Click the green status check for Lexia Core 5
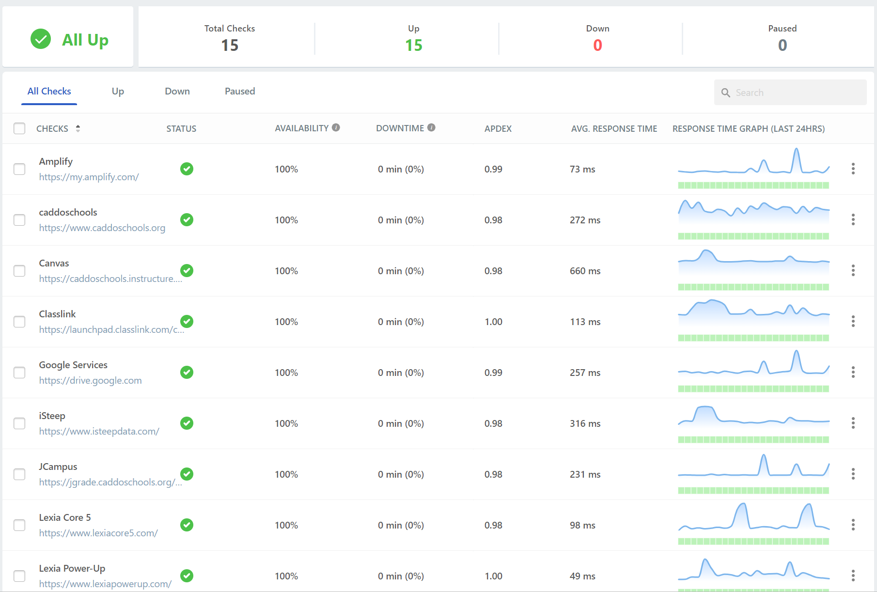This screenshot has width=877, height=592. point(187,525)
